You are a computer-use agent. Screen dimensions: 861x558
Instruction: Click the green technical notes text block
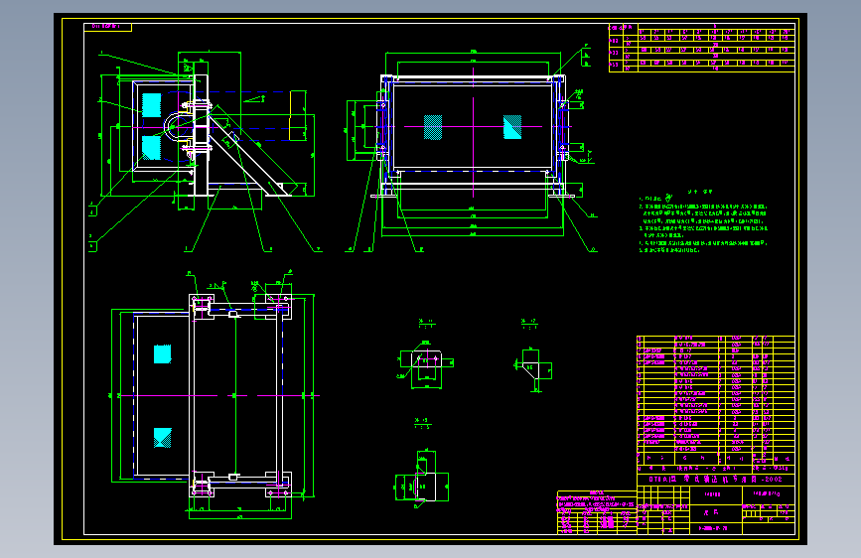pos(703,221)
